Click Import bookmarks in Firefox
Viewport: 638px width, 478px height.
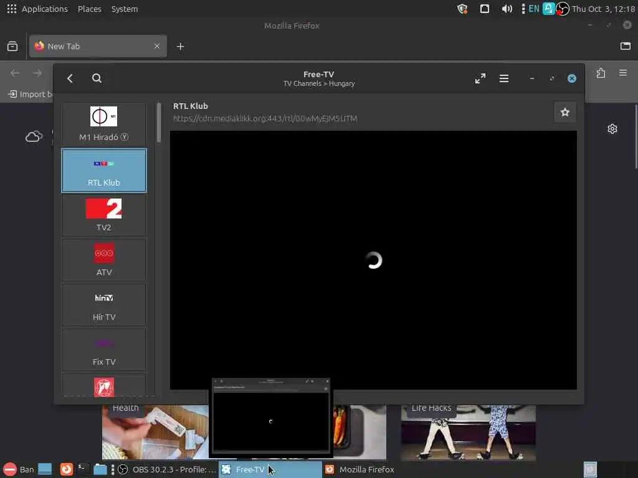(31, 95)
